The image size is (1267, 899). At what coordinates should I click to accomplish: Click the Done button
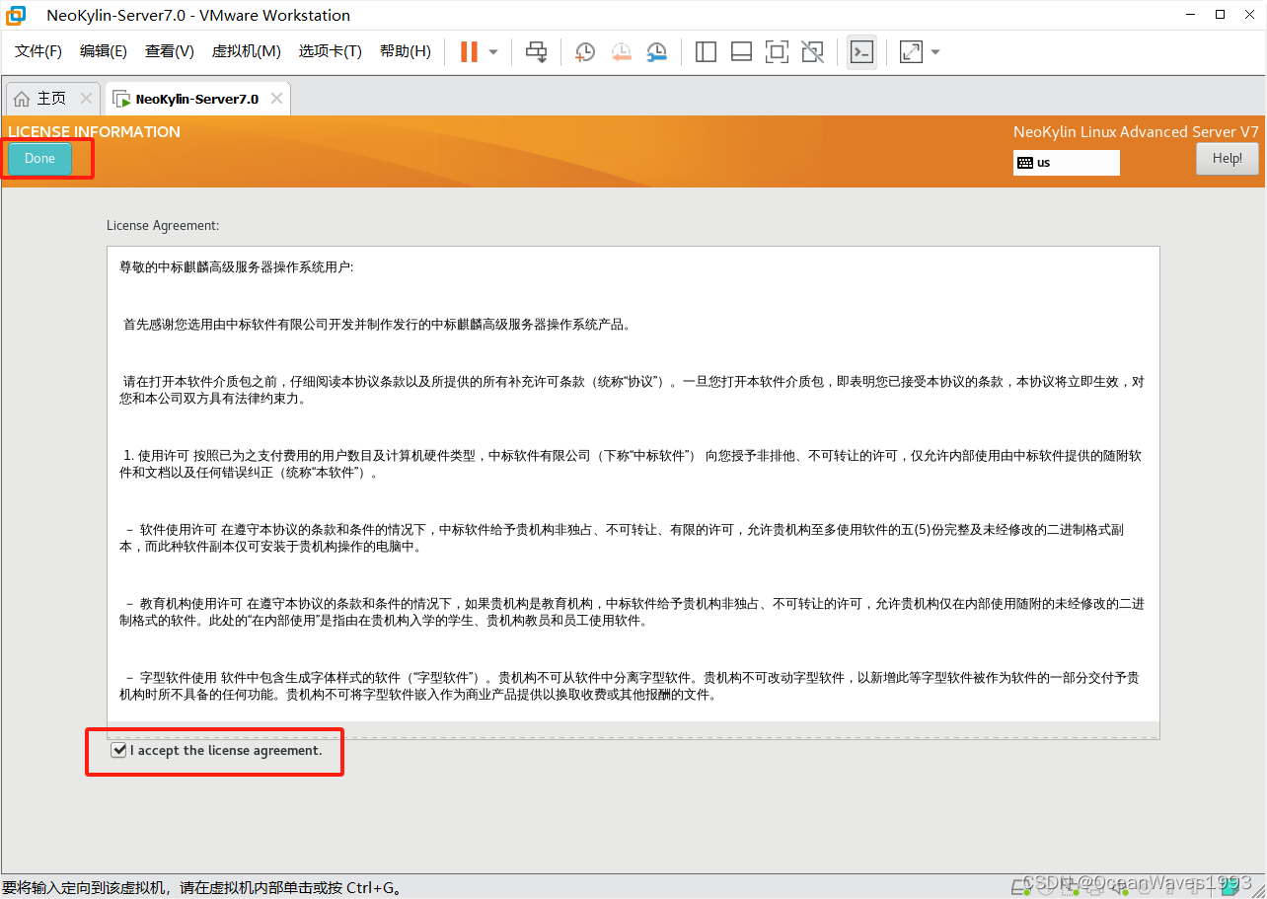(39, 159)
